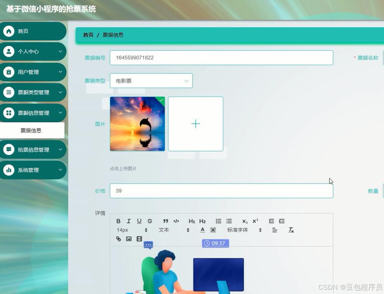Open the font color picker in the editor

click(202, 230)
